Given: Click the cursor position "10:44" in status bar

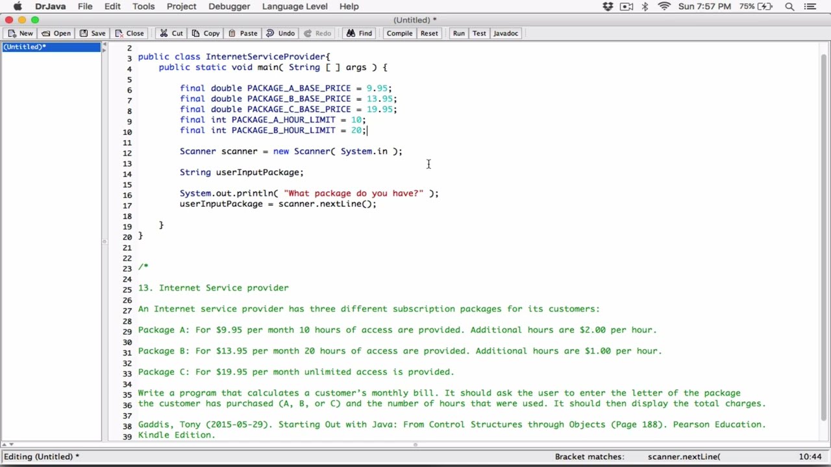Looking at the screenshot, I should click(x=812, y=457).
